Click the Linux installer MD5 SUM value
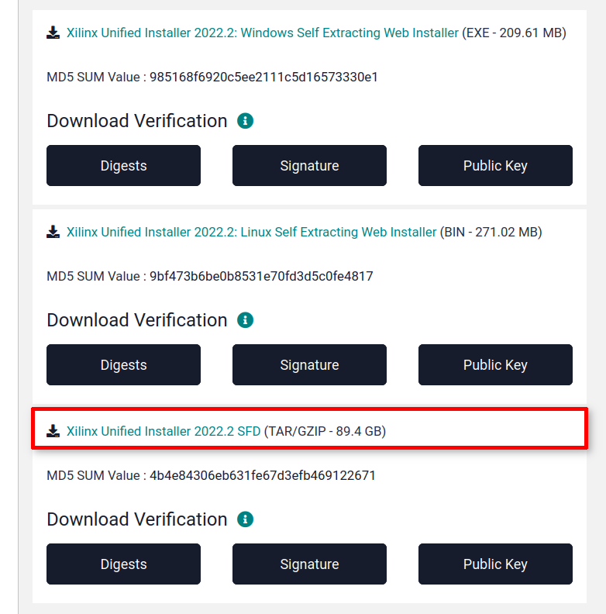The height and width of the screenshot is (614, 606). point(261,276)
